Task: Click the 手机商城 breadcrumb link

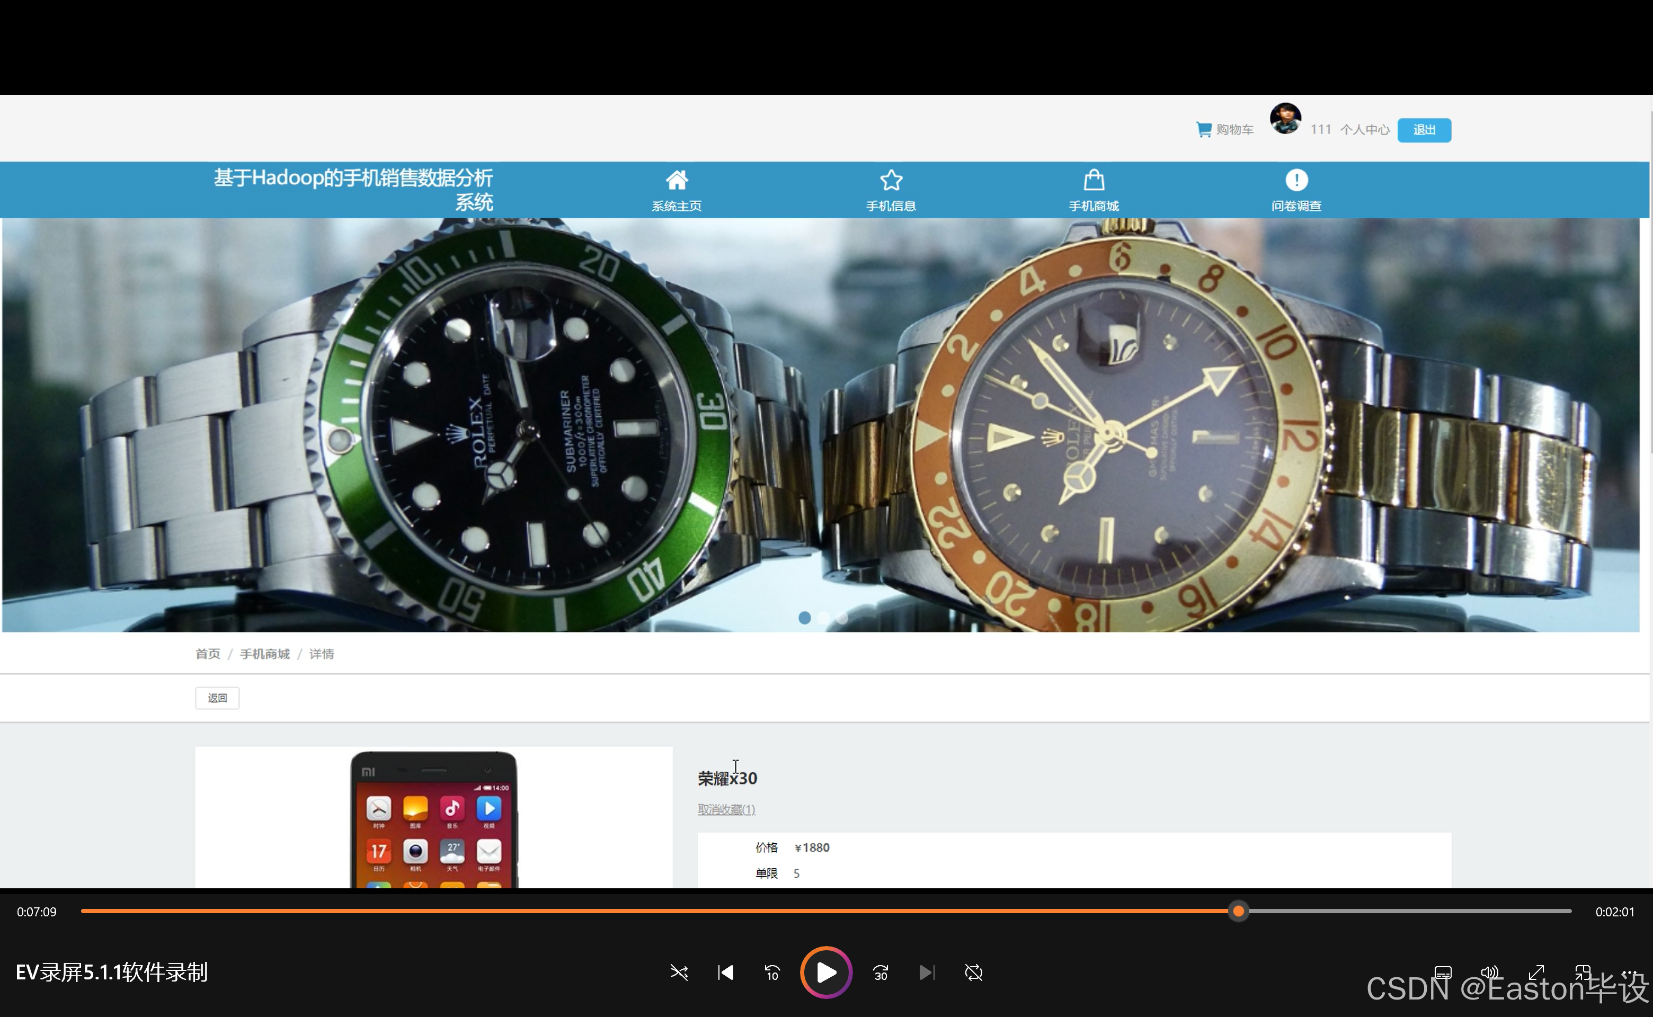Action: [265, 654]
